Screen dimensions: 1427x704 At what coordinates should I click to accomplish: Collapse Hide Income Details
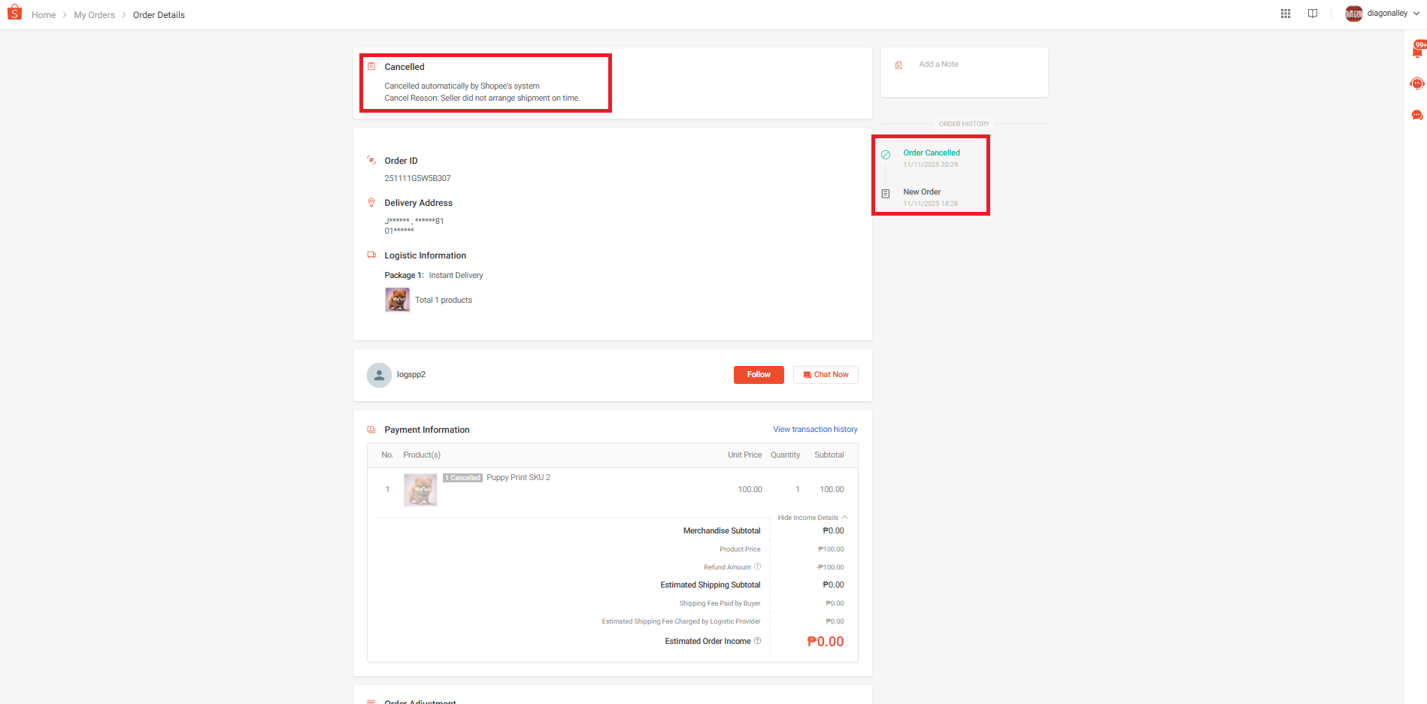[813, 518]
